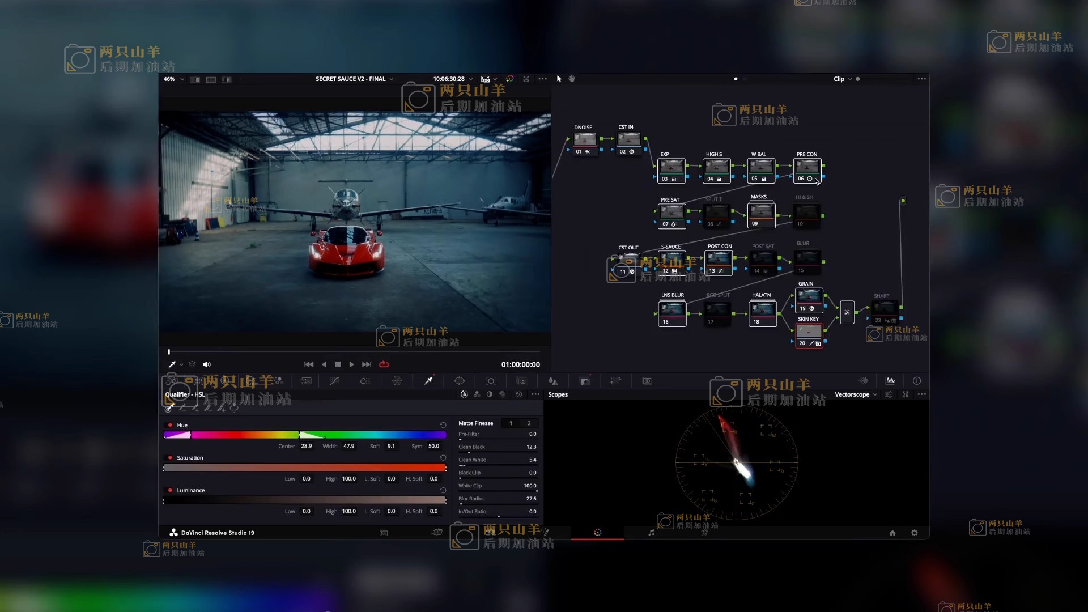Switch to Matte Finesse page 2
The width and height of the screenshot is (1088, 612).
[529, 423]
